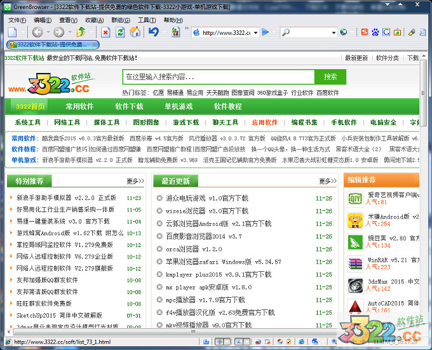
Task: Click the 游戏下载 category link
Action: click(186, 123)
